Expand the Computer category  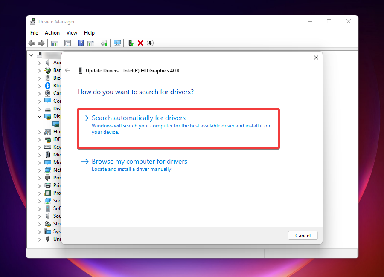point(39,101)
